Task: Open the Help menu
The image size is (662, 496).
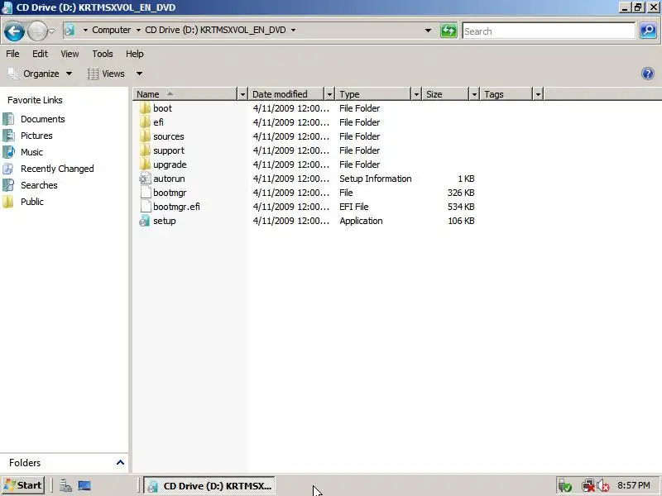Action: [x=135, y=54]
